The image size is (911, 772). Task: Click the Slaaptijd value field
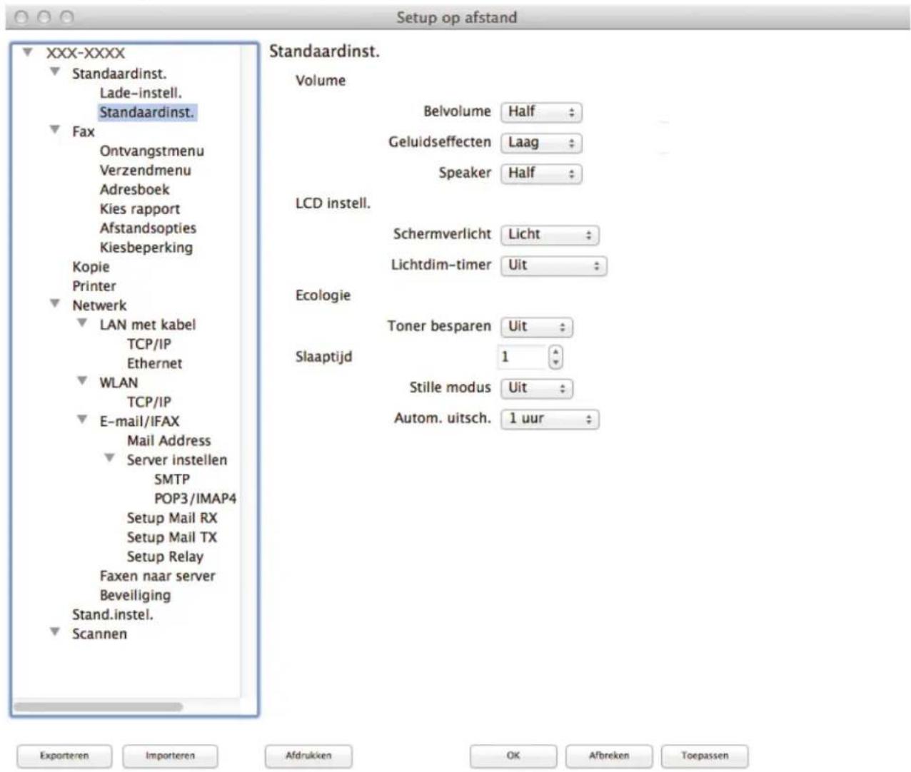(x=522, y=357)
